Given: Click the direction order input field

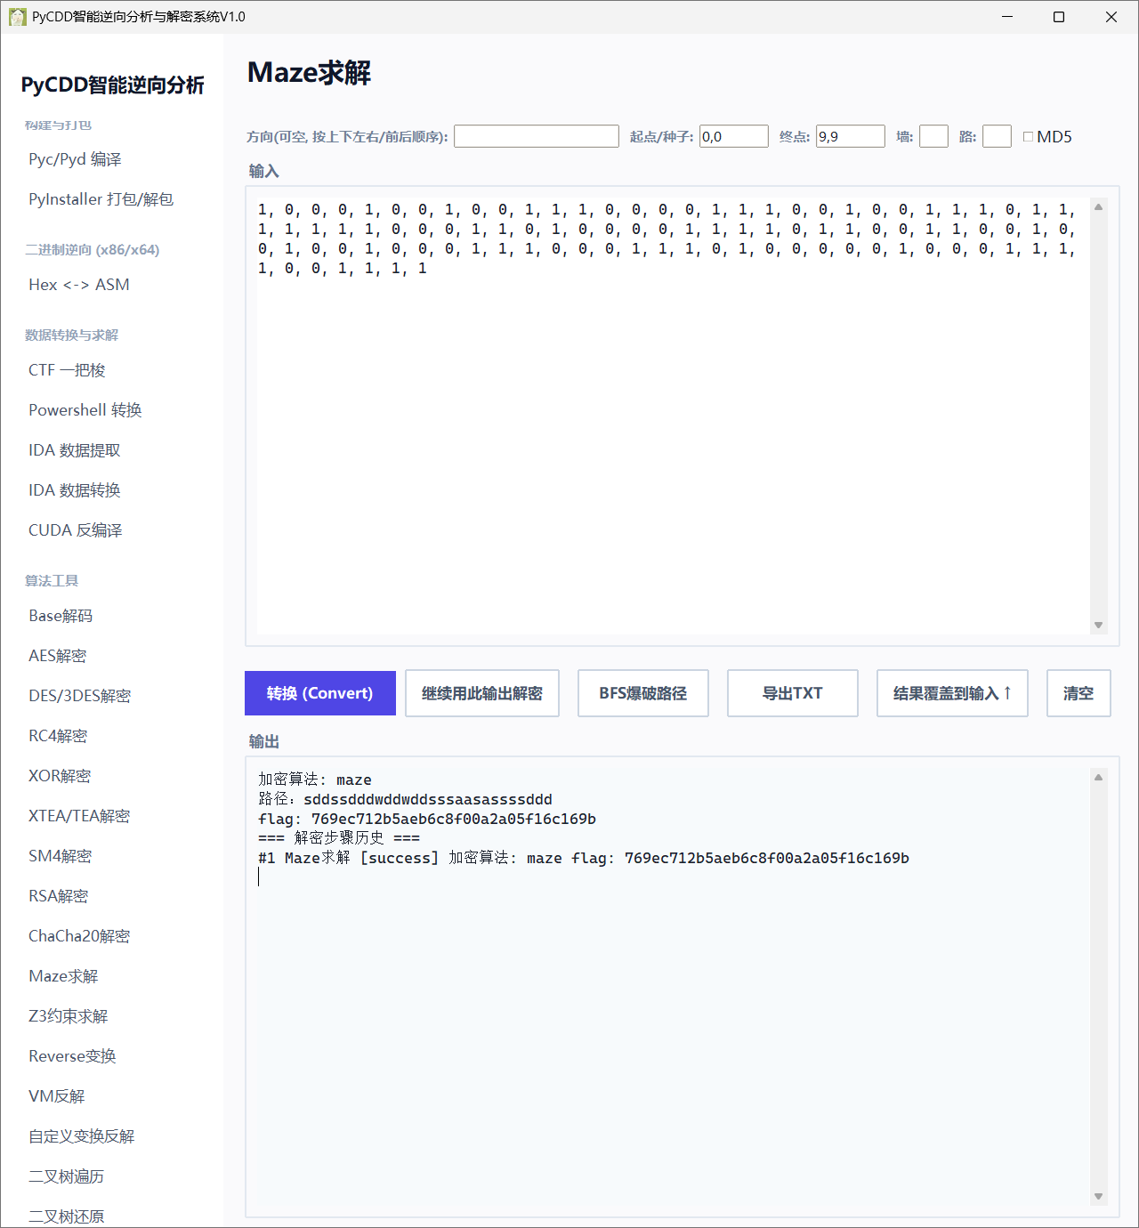Looking at the screenshot, I should tap(537, 136).
